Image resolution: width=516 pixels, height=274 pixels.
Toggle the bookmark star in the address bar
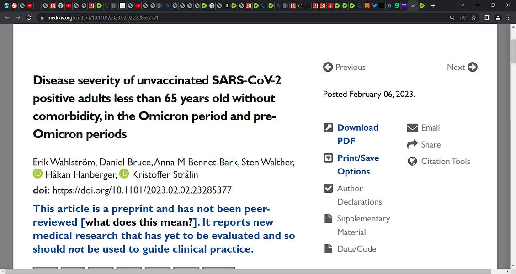473,17
